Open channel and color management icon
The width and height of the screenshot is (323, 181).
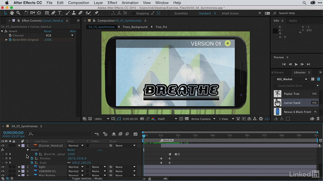(153, 119)
